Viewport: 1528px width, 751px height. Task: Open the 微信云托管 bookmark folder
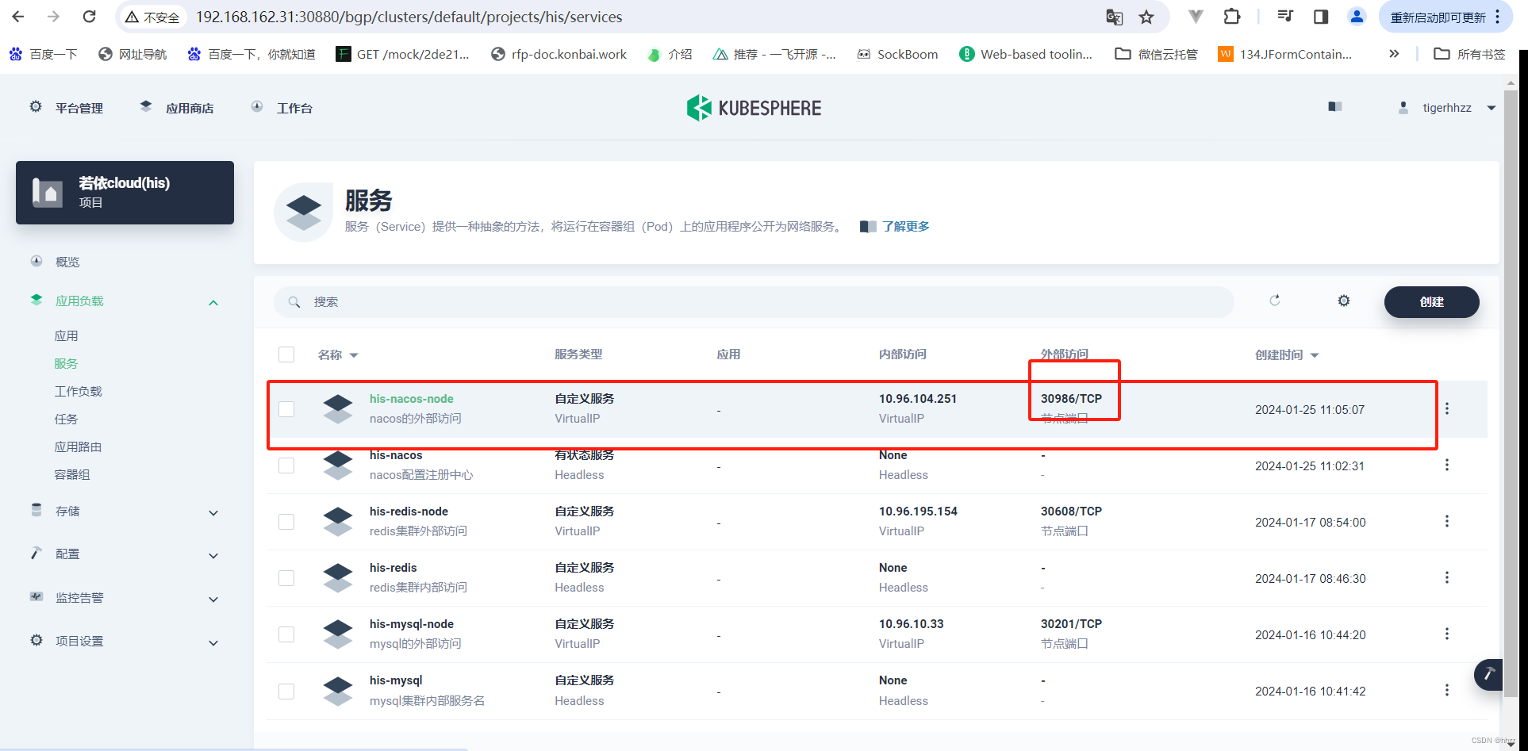click(x=1156, y=54)
